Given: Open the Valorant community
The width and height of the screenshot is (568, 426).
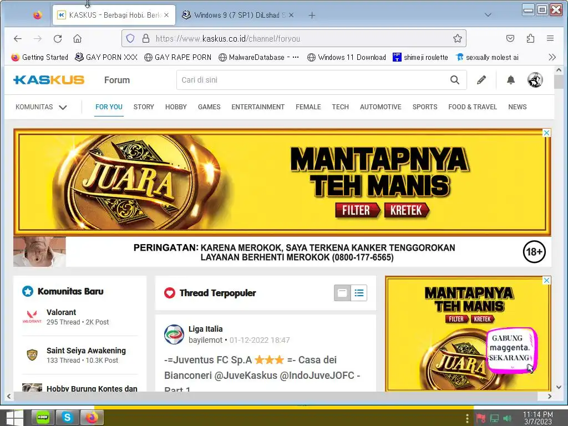Looking at the screenshot, I should pos(61,312).
